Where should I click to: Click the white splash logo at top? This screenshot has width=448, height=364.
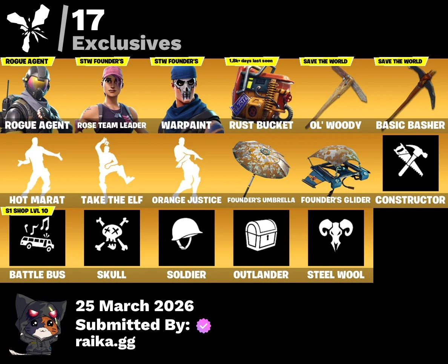click(29, 28)
